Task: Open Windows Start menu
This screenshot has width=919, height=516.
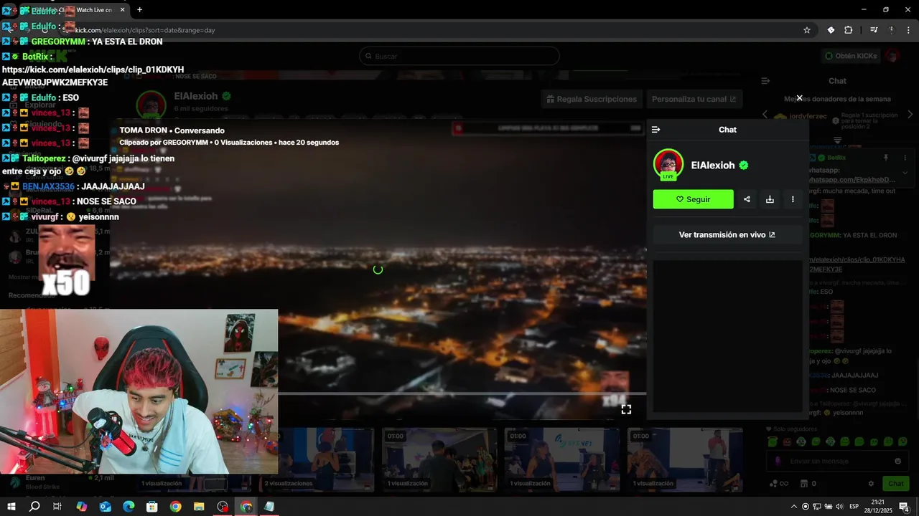Action: click(x=11, y=507)
